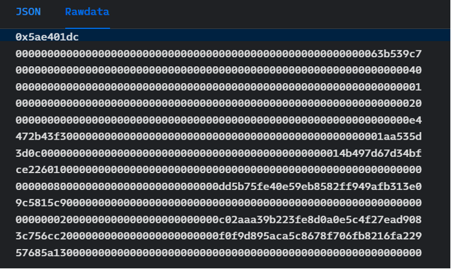
Task: Click the last row starting with 57685a13
Action: [x=218, y=252]
